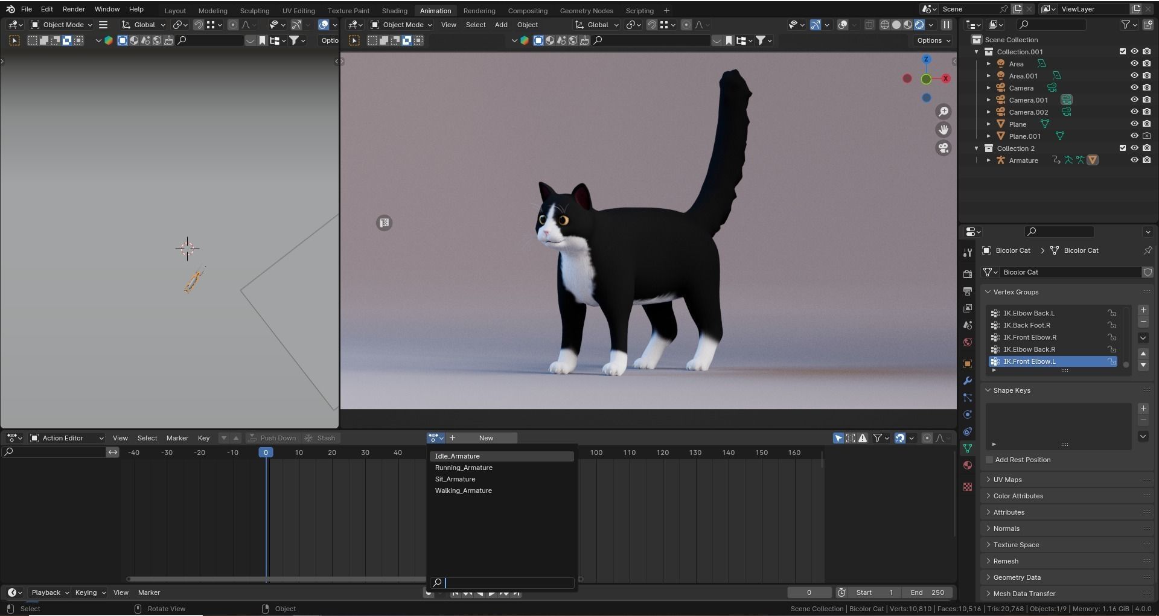
Task: Click the Blender logo menu icon
Action: click(10, 9)
